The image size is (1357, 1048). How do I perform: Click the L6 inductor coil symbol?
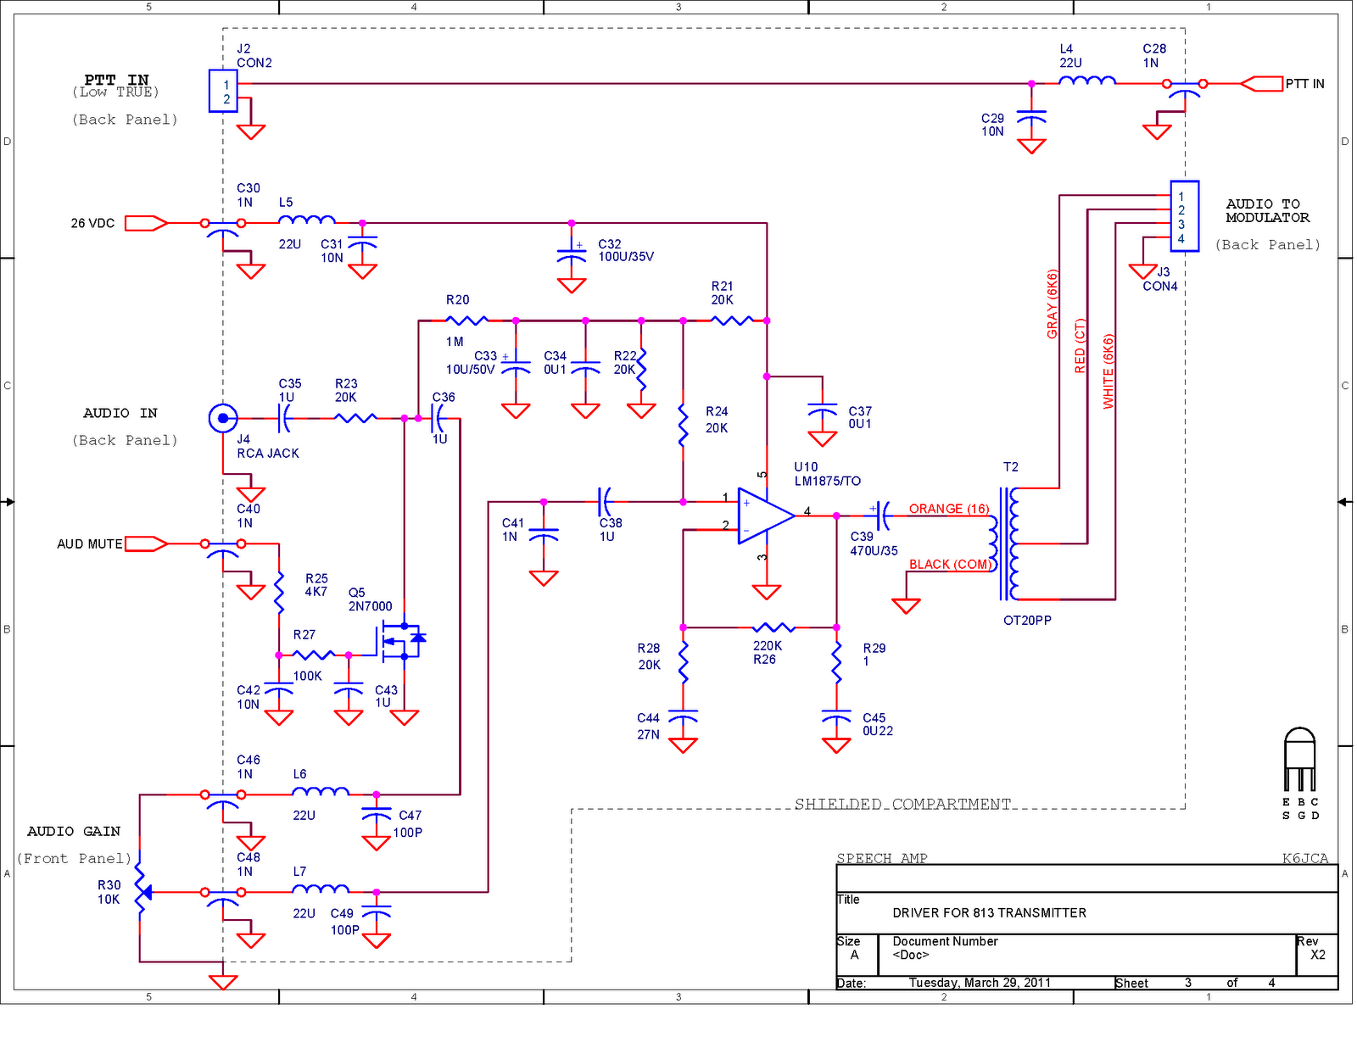(321, 791)
